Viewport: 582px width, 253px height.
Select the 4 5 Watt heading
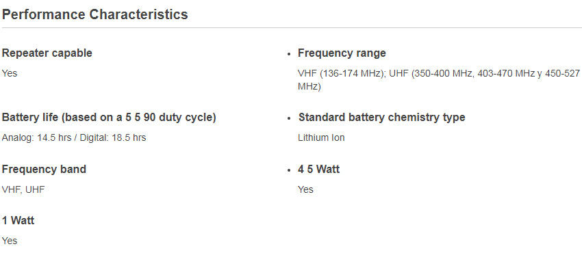point(319,170)
